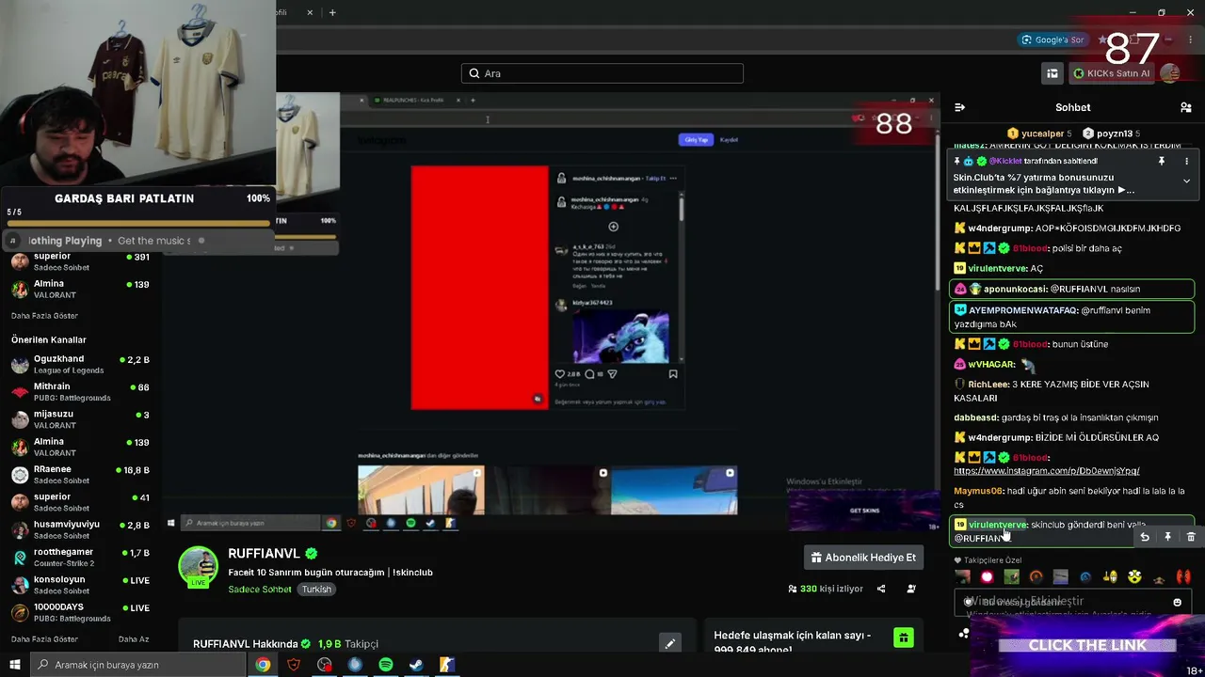Open Steam from the taskbar
The height and width of the screenshot is (677, 1205).
click(416, 665)
